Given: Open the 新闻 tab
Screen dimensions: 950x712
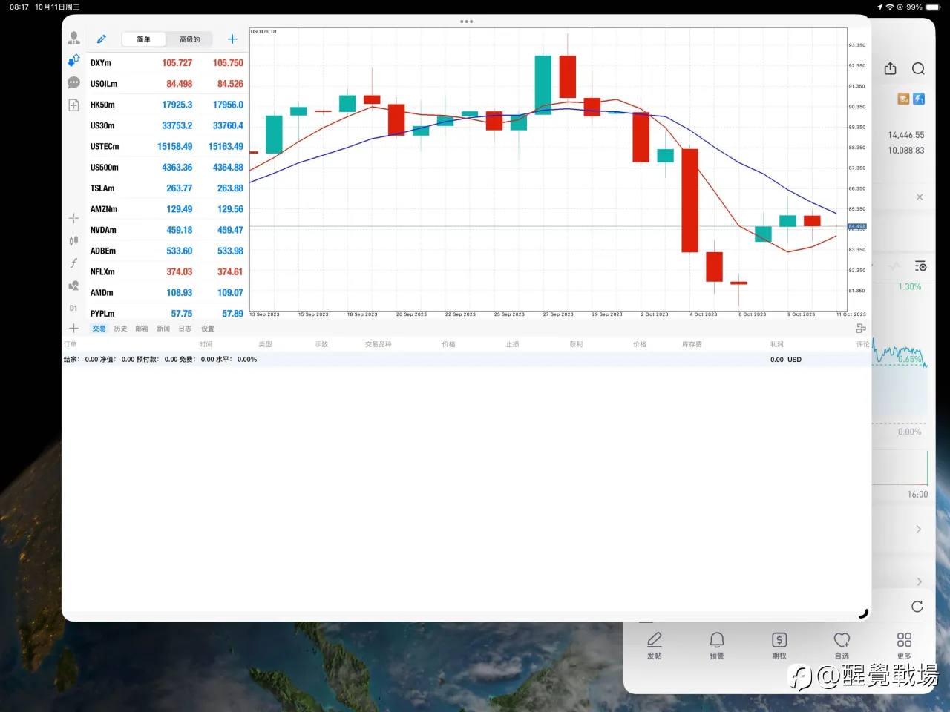Looking at the screenshot, I should pos(163,329).
